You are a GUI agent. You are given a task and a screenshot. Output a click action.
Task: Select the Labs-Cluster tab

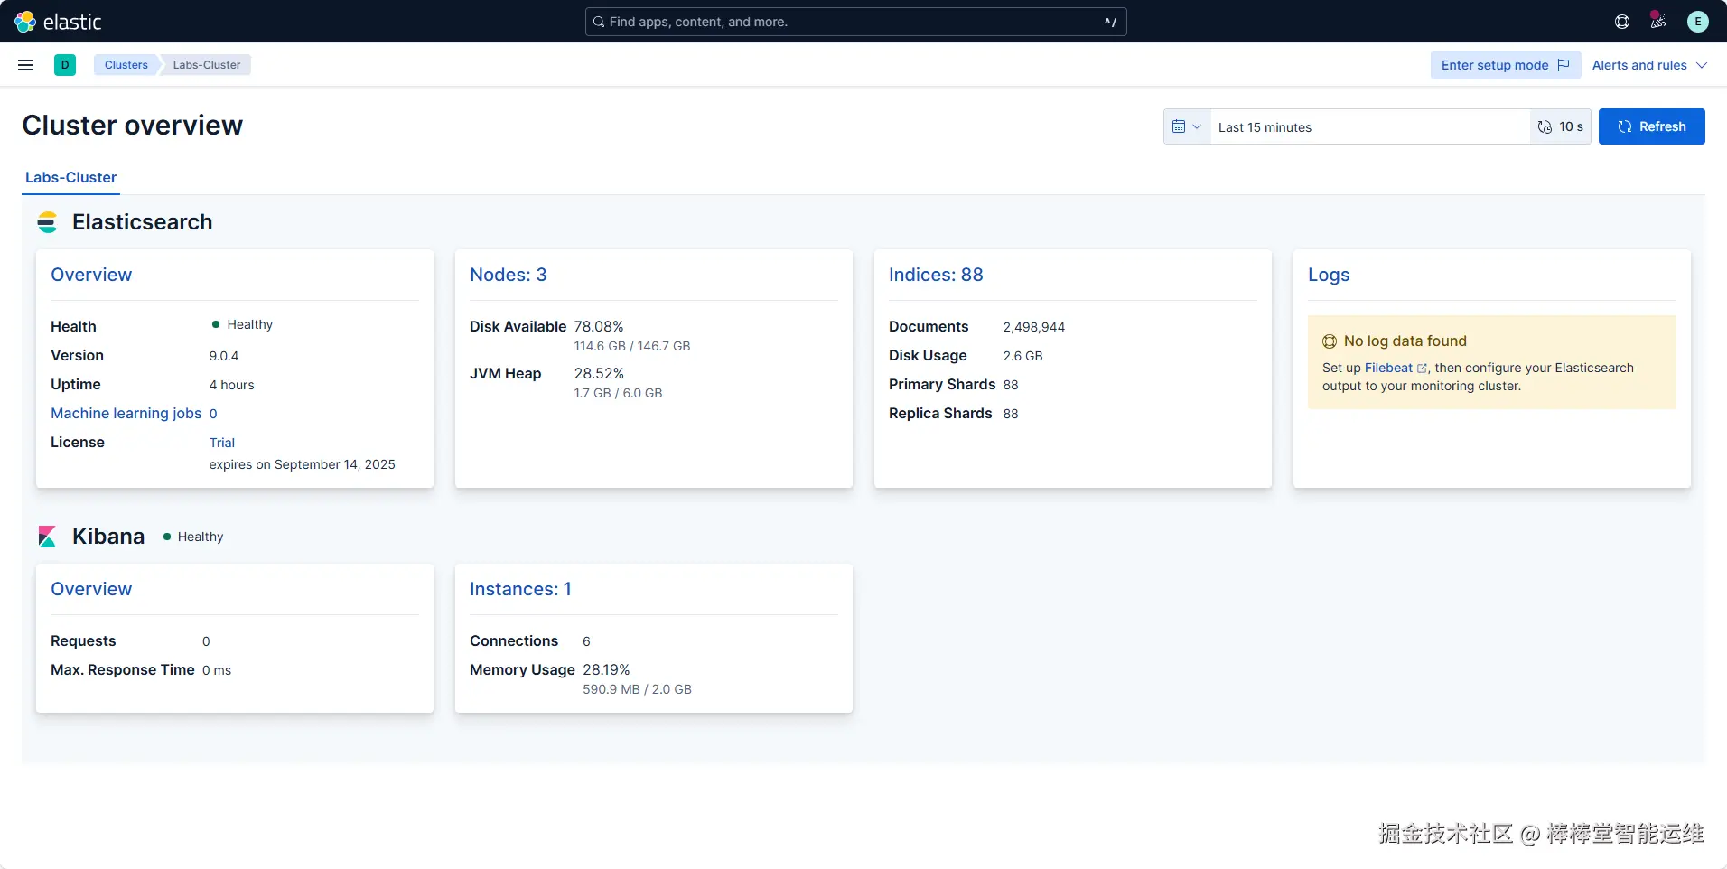[70, 178]
